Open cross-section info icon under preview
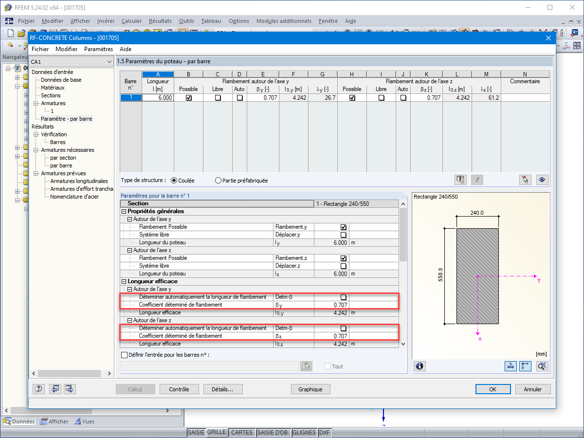584x438 pixels. coord(420,366)
